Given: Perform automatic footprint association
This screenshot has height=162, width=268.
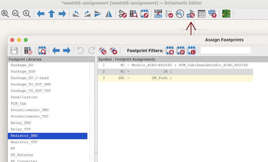Looking at the screenshot, I should tap(103, 50).
